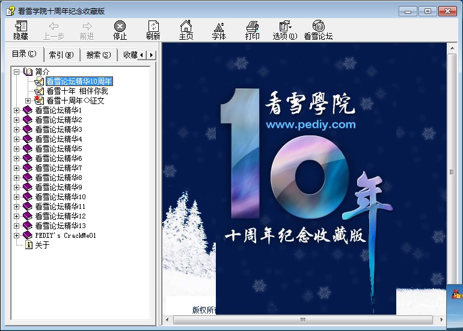Click the 上一步 back toolbar button
Viewport: 463px width, 331px height.
pos(54,30)
